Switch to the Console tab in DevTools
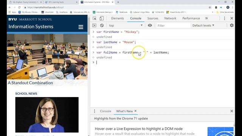242x136 pixels. [135, 19]
